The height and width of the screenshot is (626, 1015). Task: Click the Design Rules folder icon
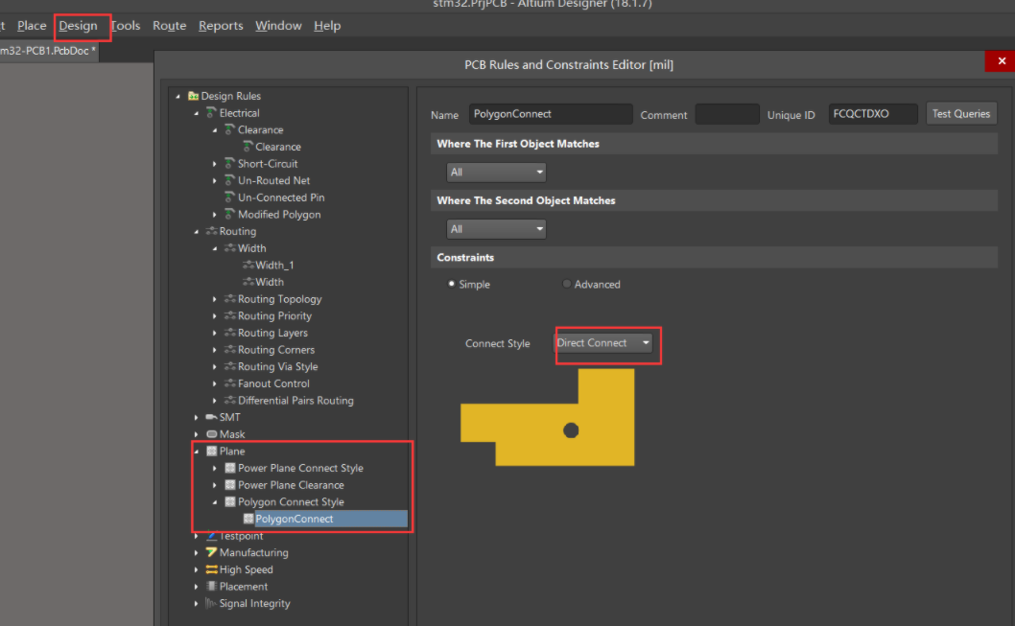tap(193, 96)
